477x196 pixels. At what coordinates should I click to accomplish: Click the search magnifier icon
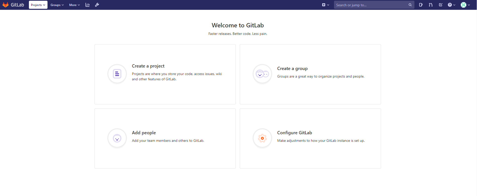[x=410, y=5]
